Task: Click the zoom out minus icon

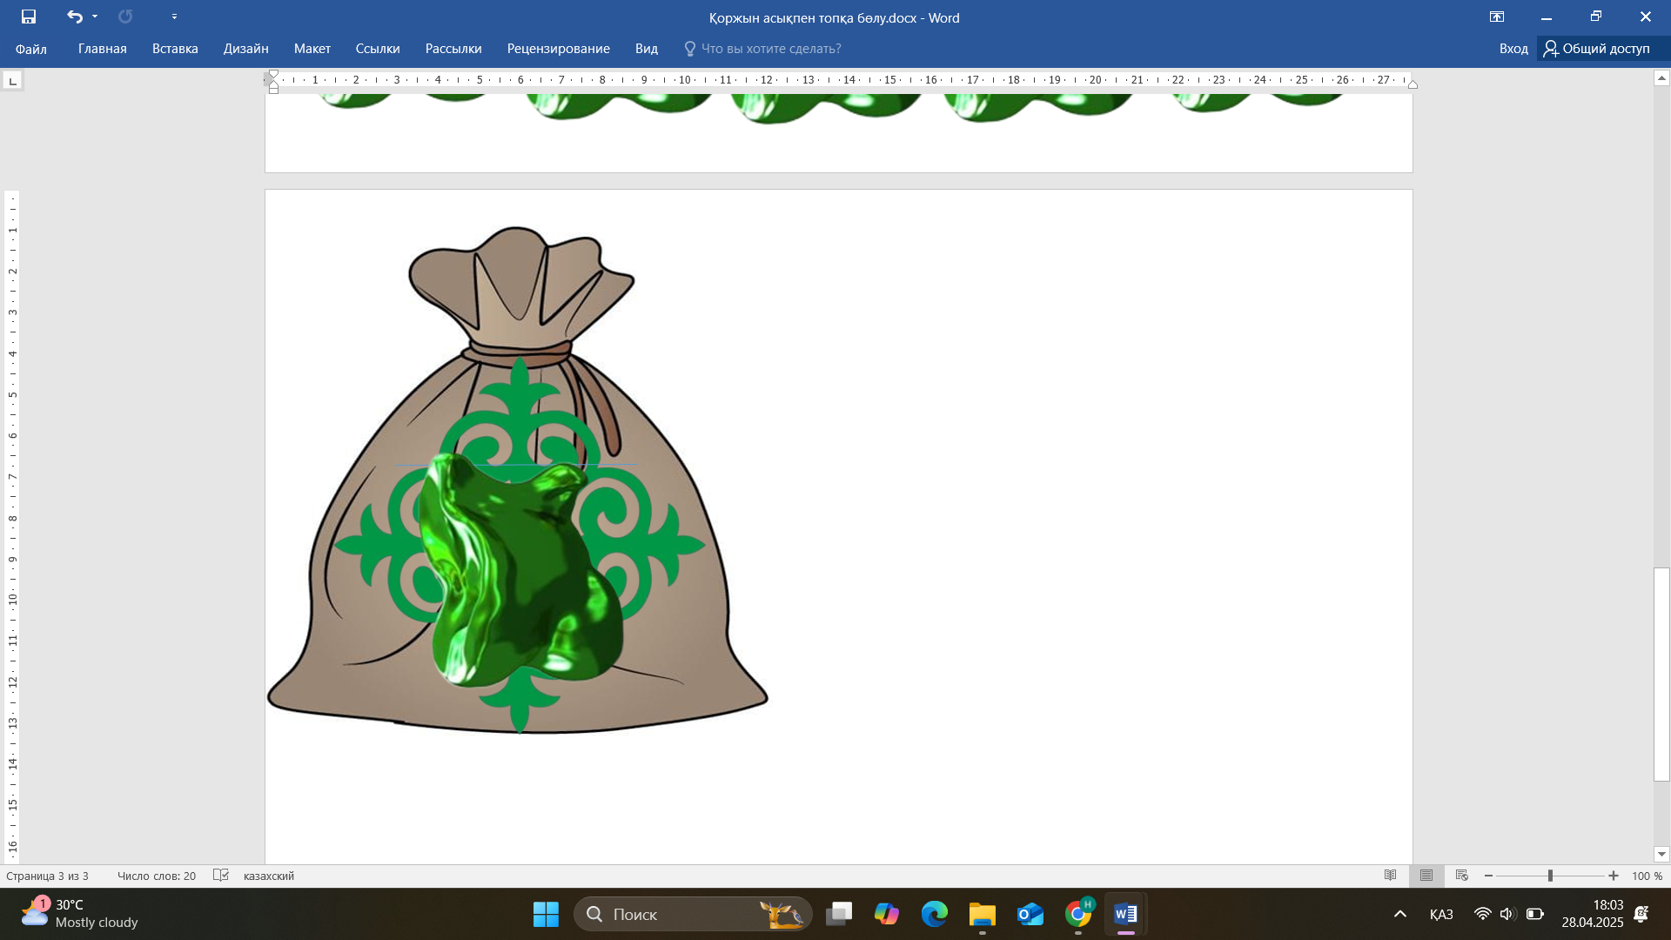Action: tap(1488, 876)
